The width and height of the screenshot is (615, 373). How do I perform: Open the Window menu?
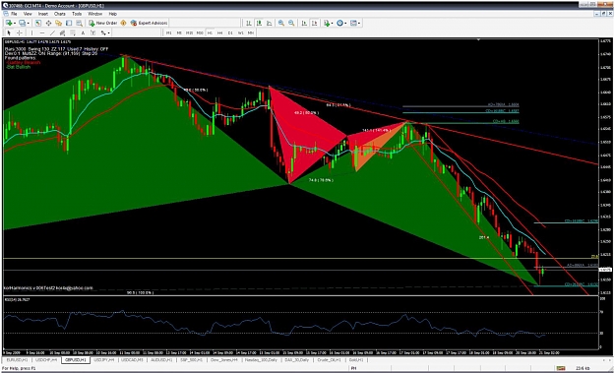[x=94, y=14]
